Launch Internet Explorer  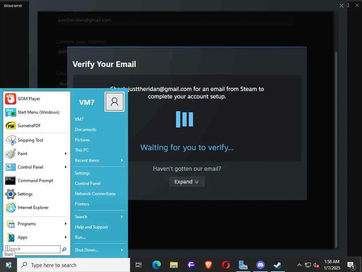click(36, 208)
